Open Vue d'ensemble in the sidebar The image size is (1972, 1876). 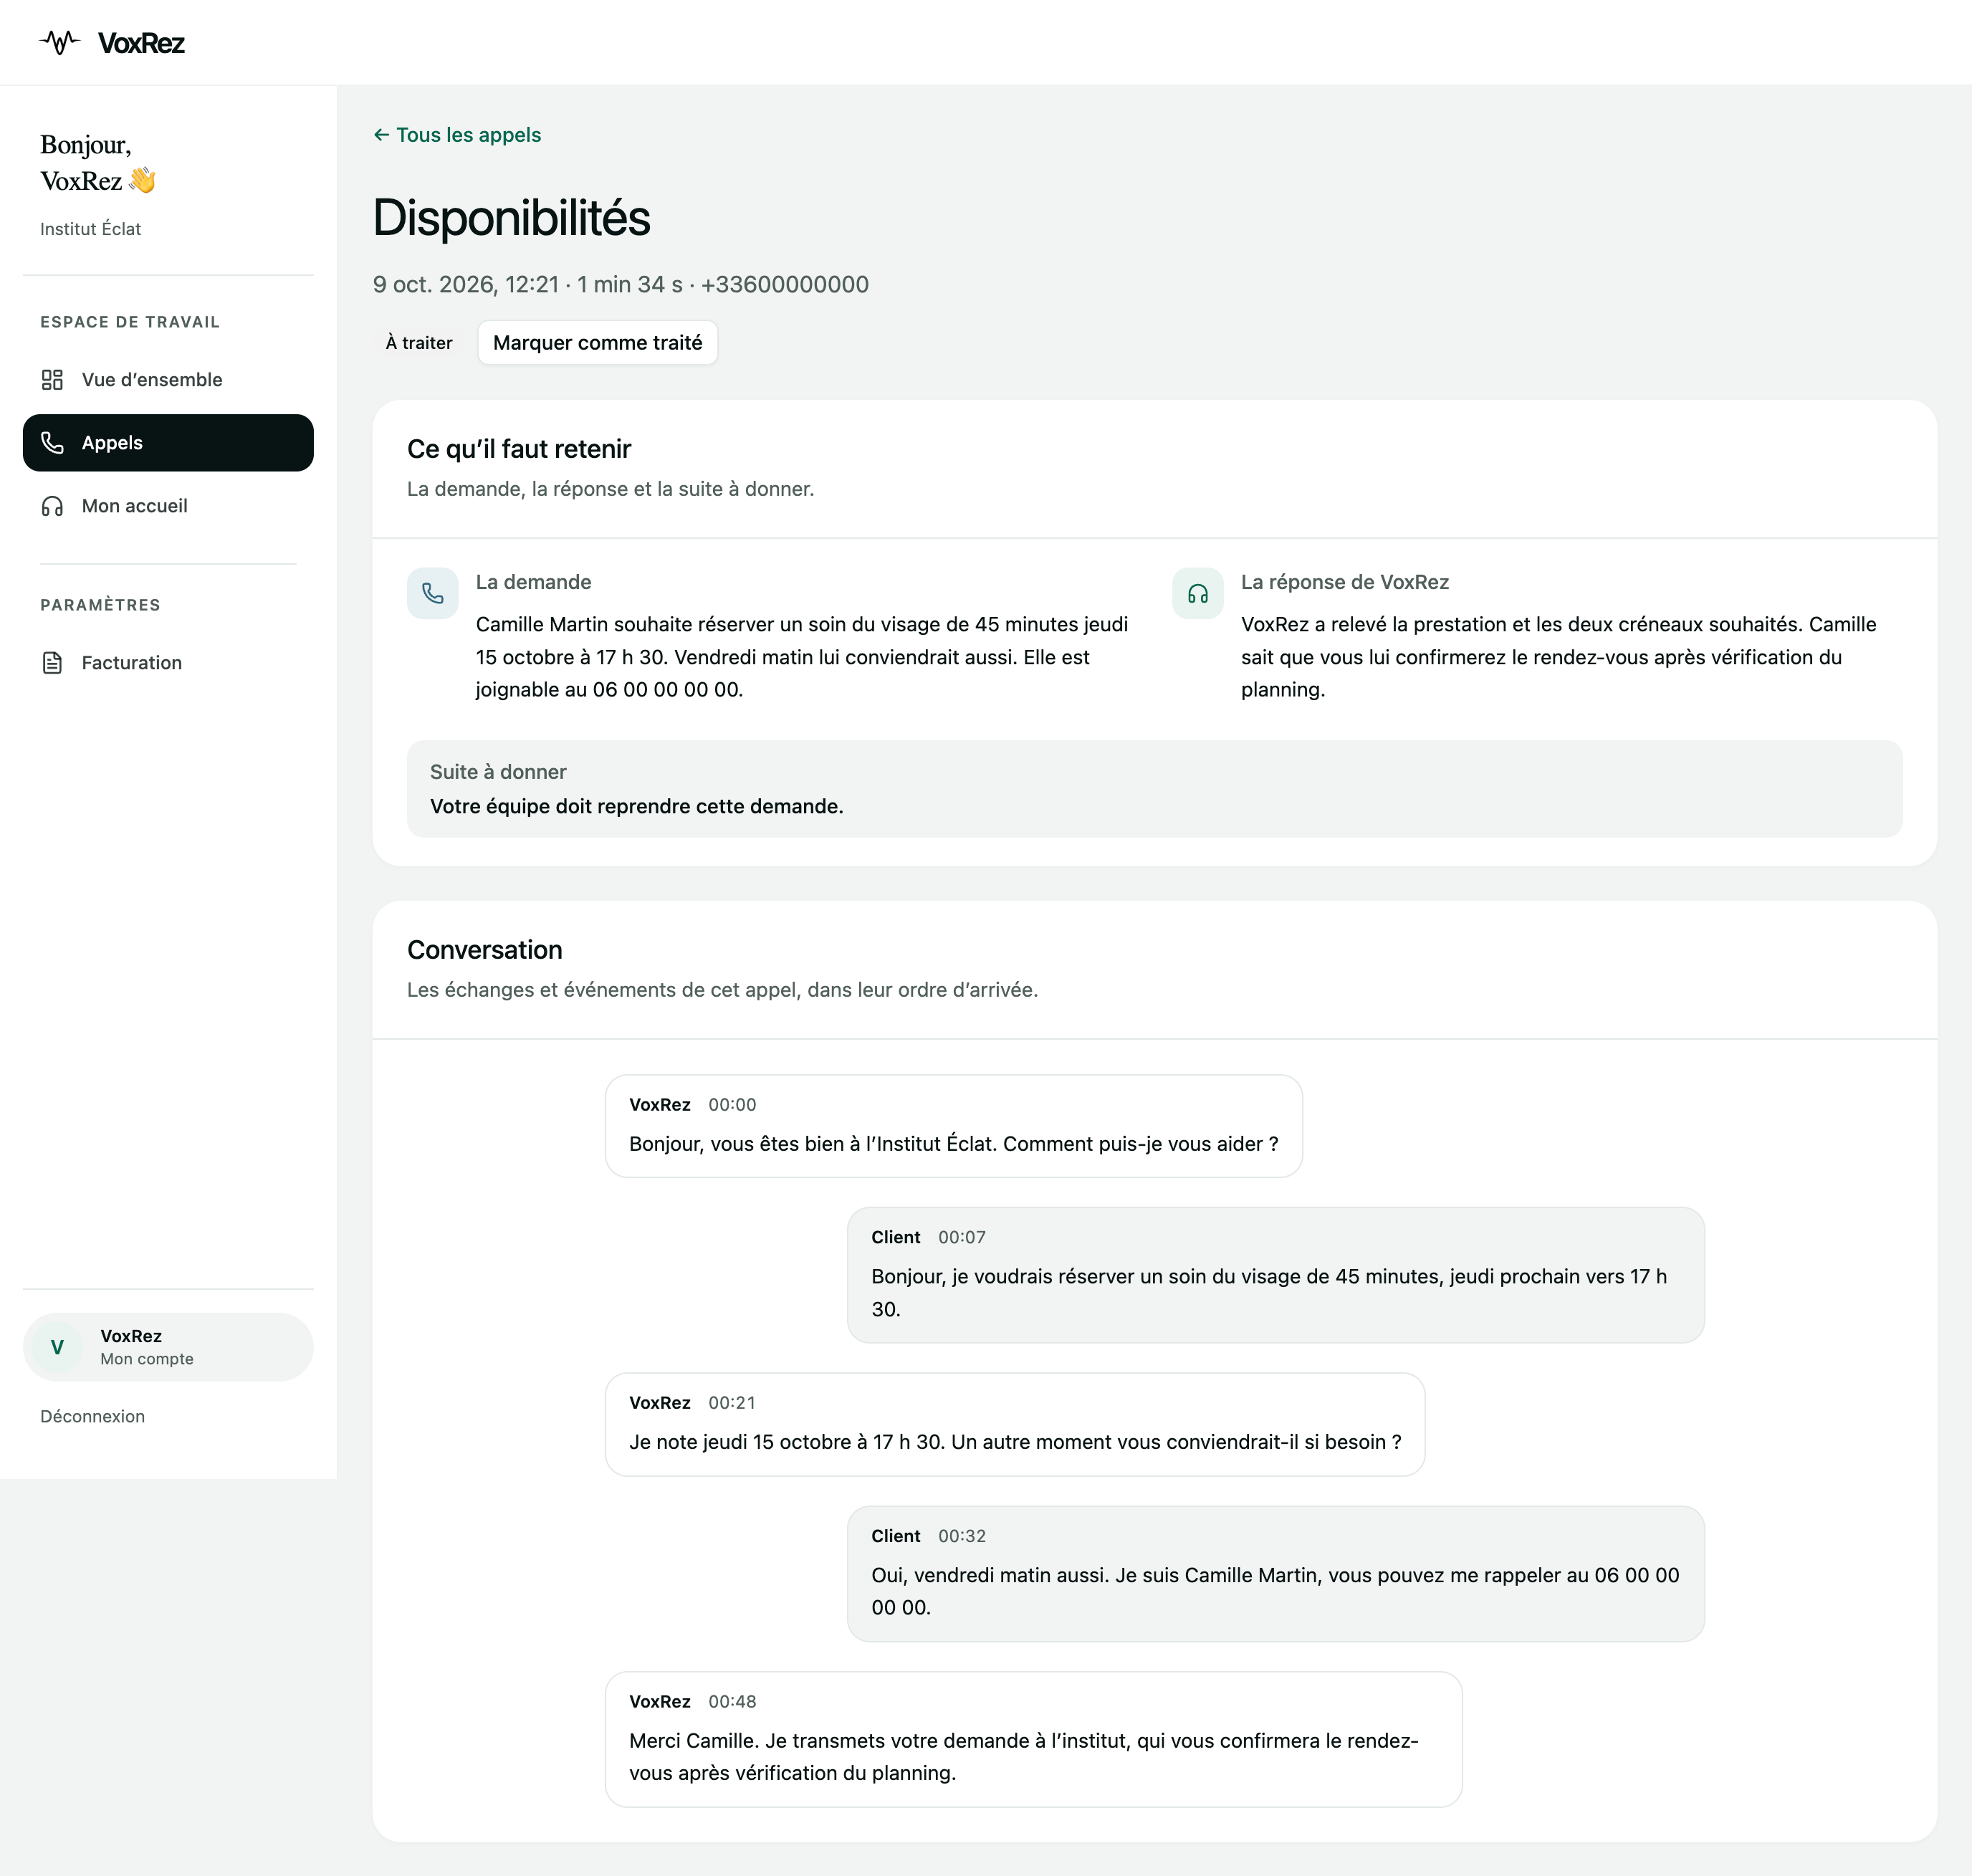point(168,380)
